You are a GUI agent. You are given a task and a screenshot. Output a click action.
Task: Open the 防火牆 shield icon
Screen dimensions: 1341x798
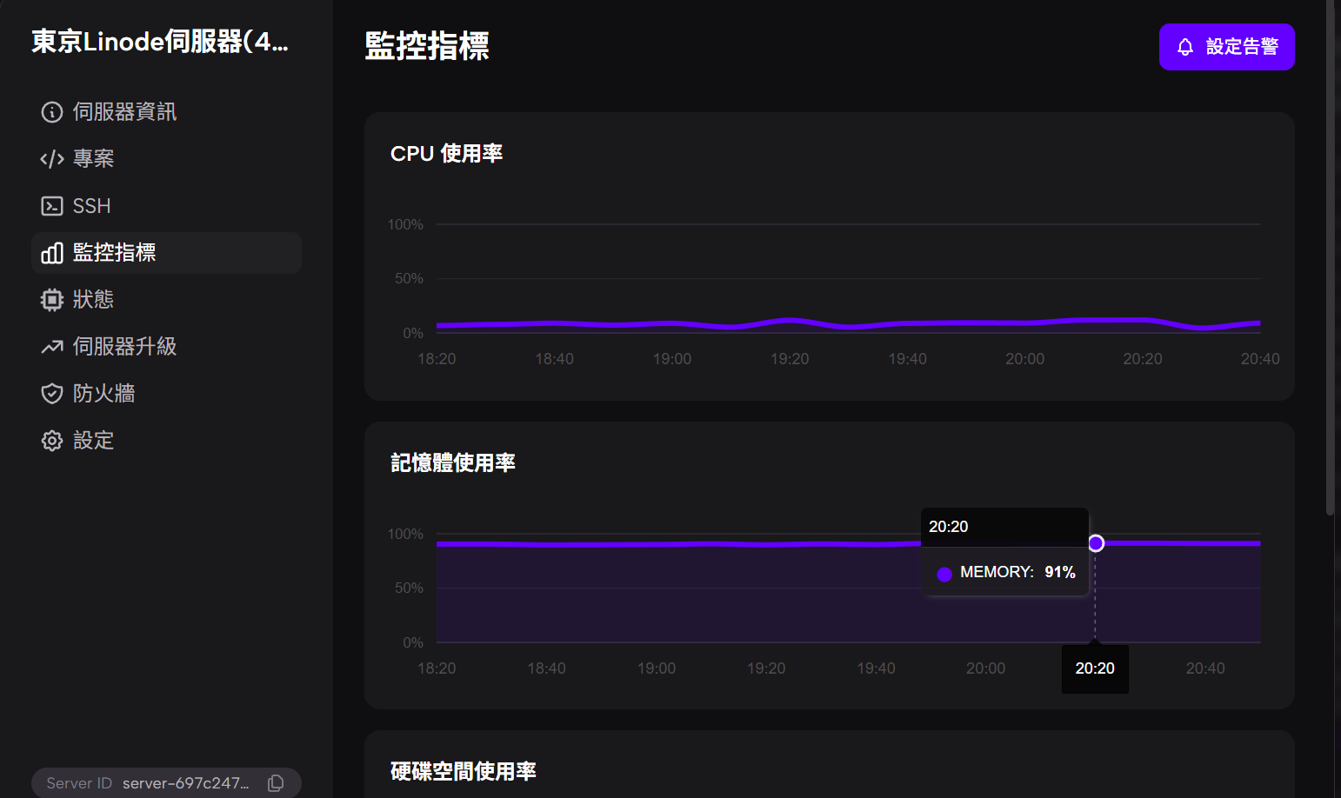pyautogui.click(x=51, y=393)
